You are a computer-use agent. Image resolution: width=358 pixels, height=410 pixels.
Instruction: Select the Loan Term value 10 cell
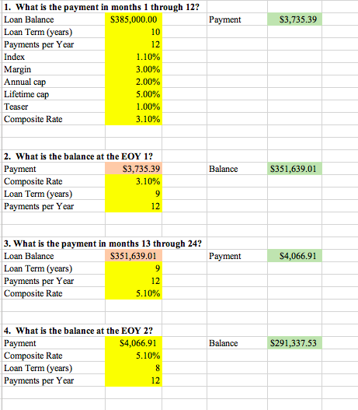click(134, 32)
